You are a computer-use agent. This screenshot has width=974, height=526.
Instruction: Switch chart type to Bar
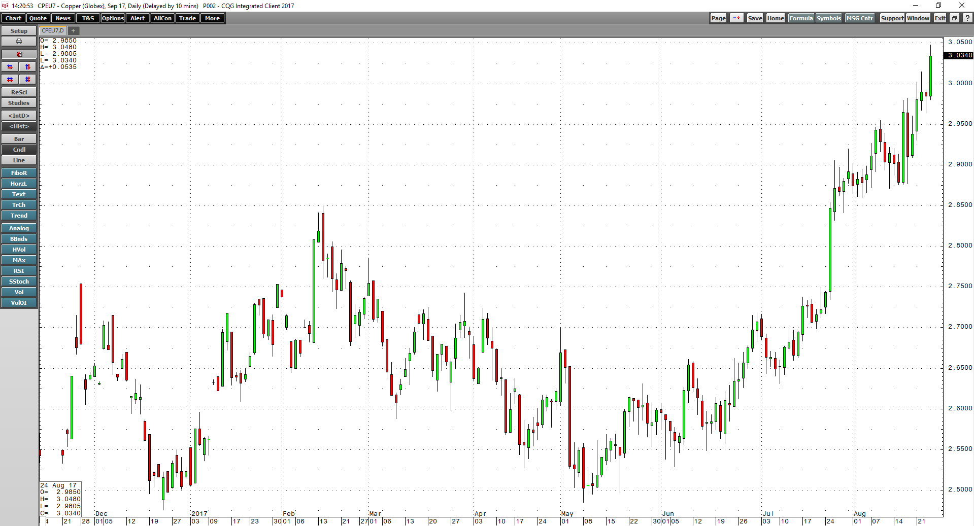(x=19, y=139)
